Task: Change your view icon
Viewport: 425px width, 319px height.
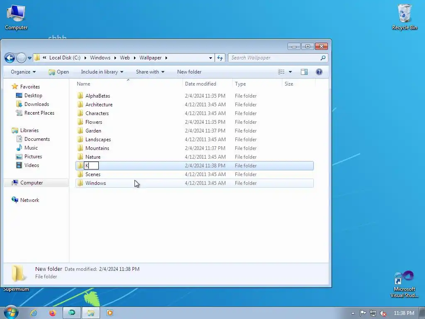Action: point(281,72)
